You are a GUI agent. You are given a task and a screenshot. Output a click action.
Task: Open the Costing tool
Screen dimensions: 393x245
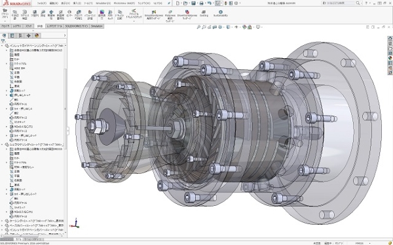[204, 14]
